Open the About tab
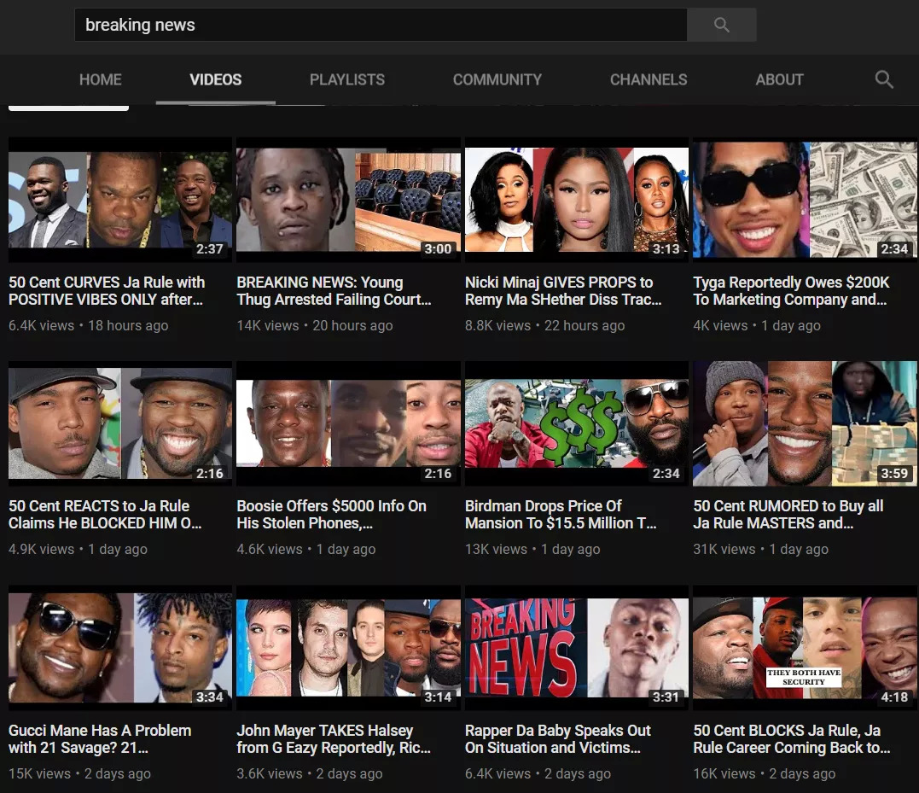The width and height of the screenshot is (919, 793). click(779, 79)
